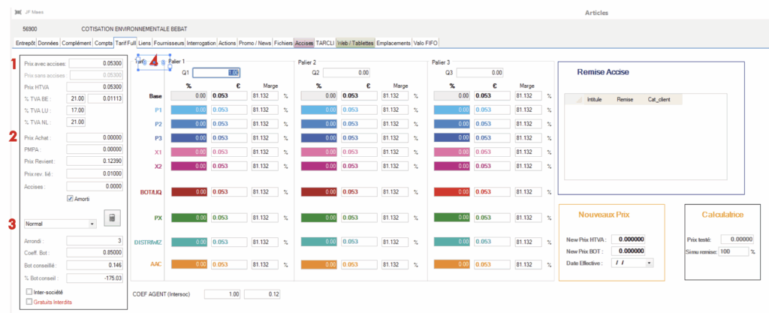Expand the Date Effective date picker
This screenshot has width=769, height=313.
649,263
